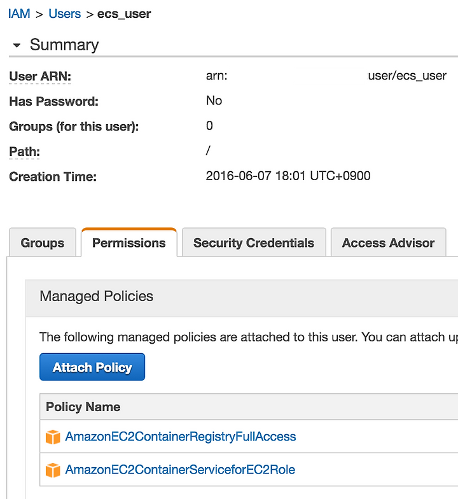The image size is (458, 499).
Task: Select the user/ecs_user ARN text
Action: click(x=407, y=76)
